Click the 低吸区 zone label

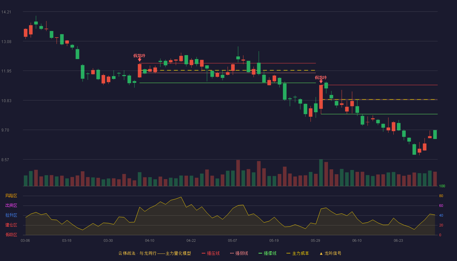click(x=11, y=235)
